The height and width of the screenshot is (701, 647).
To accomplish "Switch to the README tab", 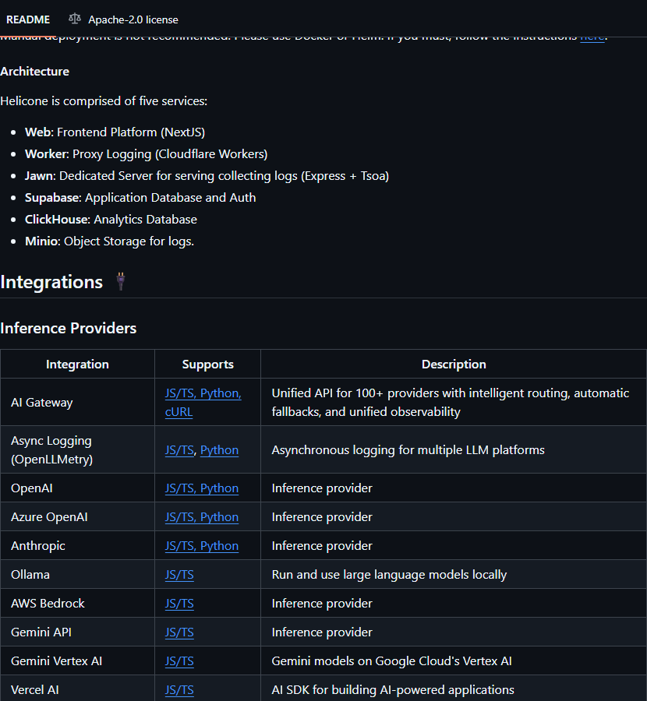I will (28, 19).
